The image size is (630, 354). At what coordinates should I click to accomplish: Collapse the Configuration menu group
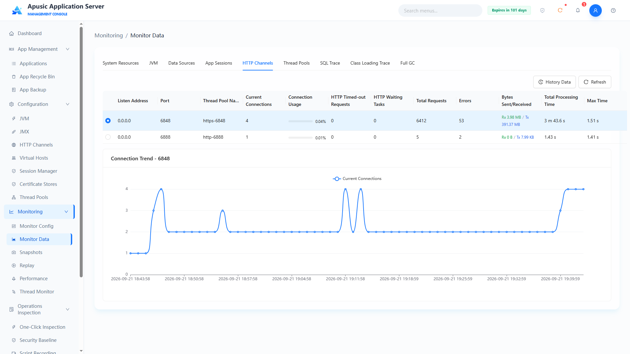[39, 104]
